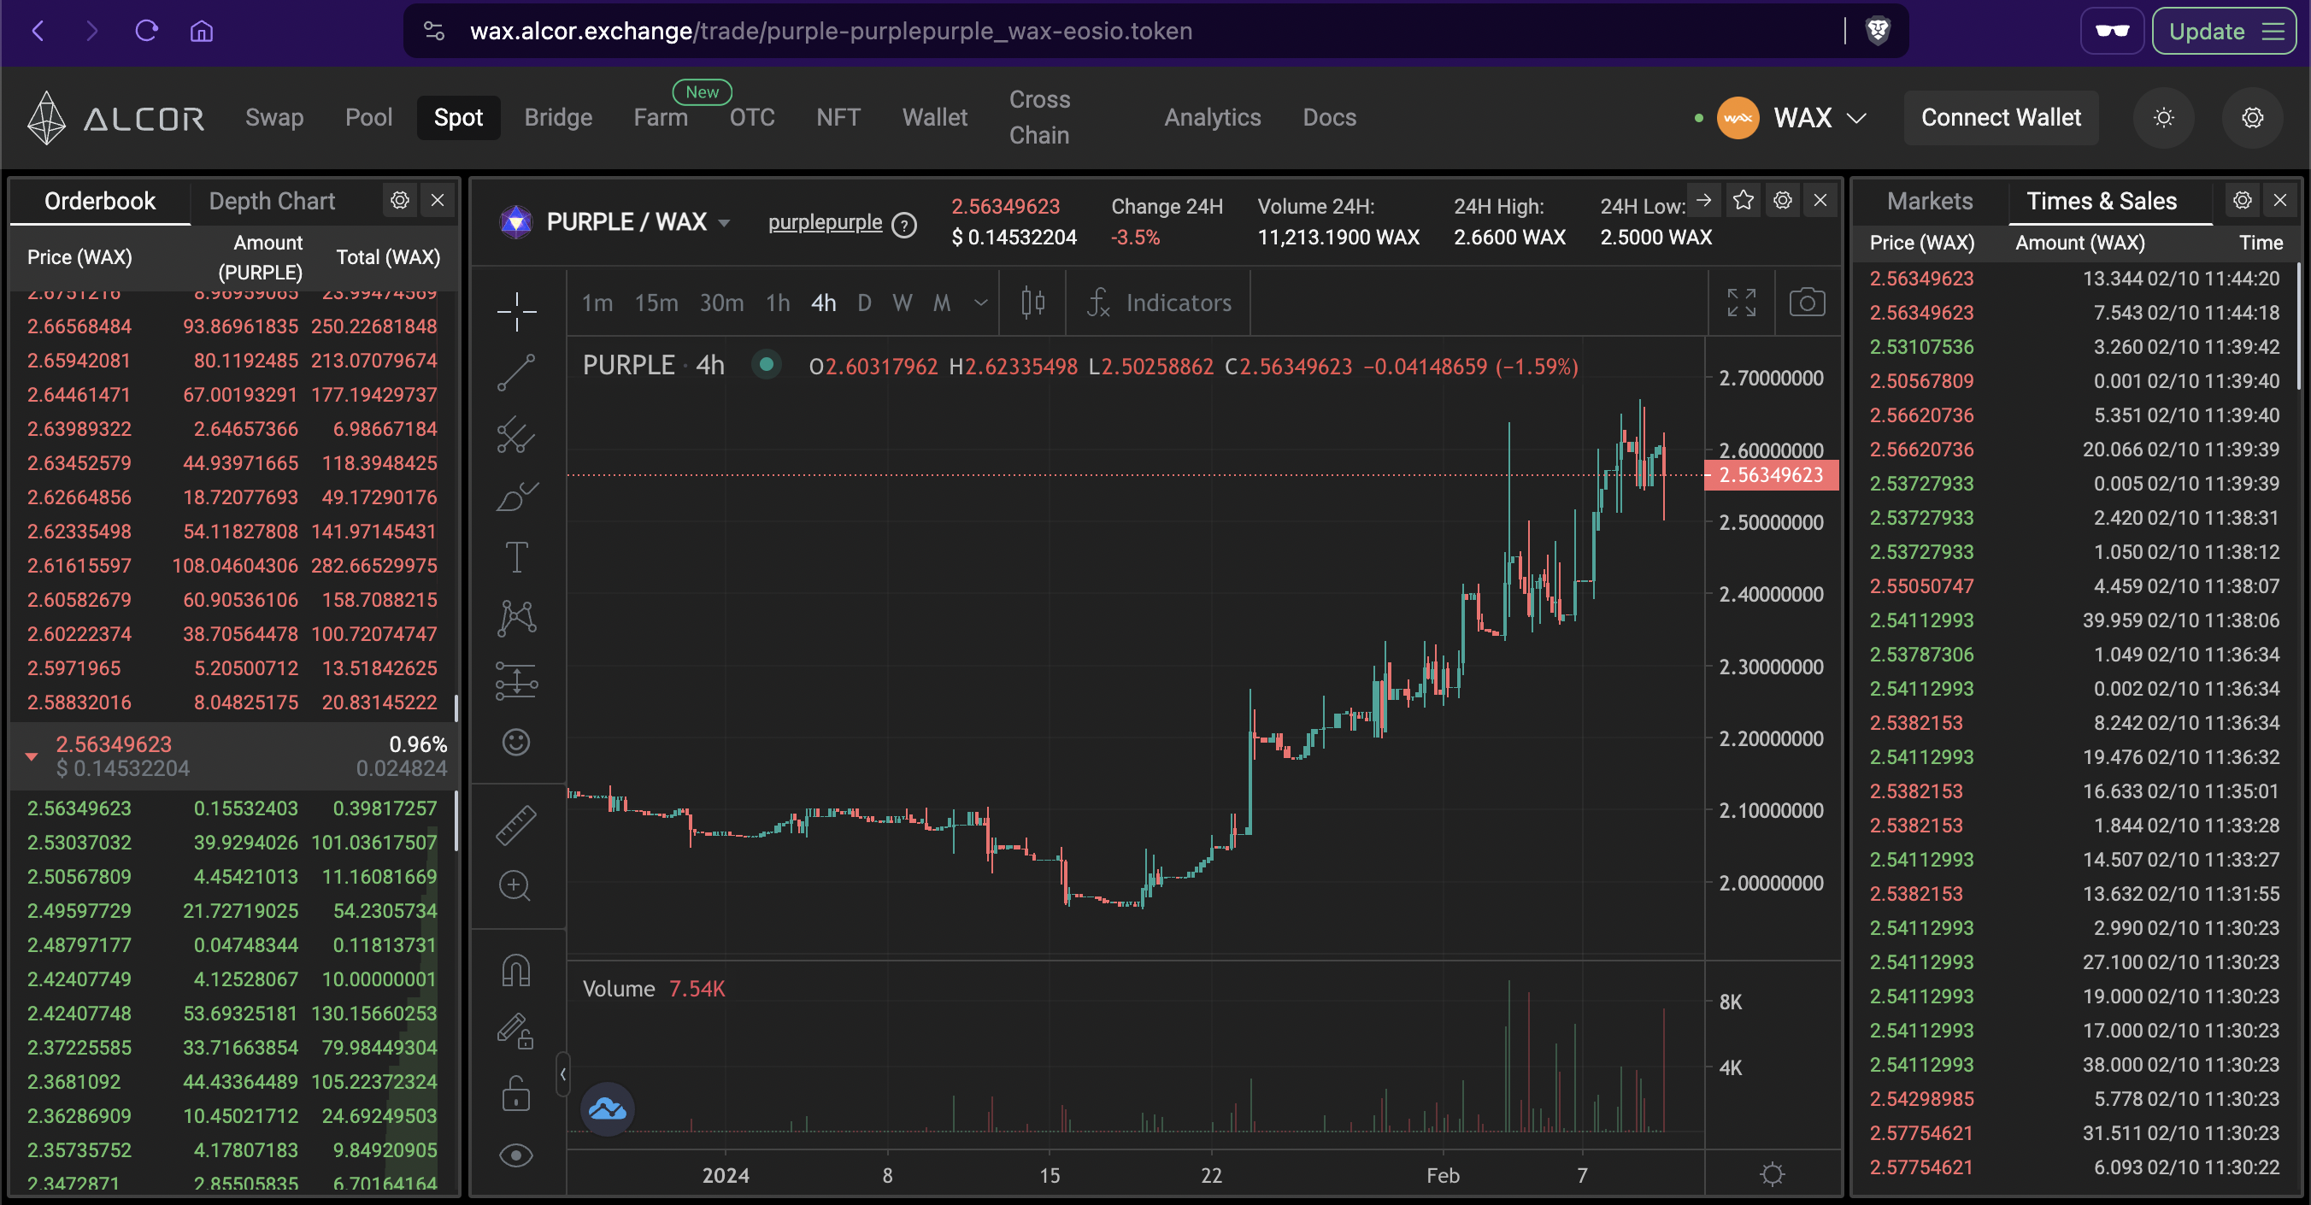Screen dimensions: 2311x1205
Task: Select the 15m timeframe
Action: click(x=656, y=303)
